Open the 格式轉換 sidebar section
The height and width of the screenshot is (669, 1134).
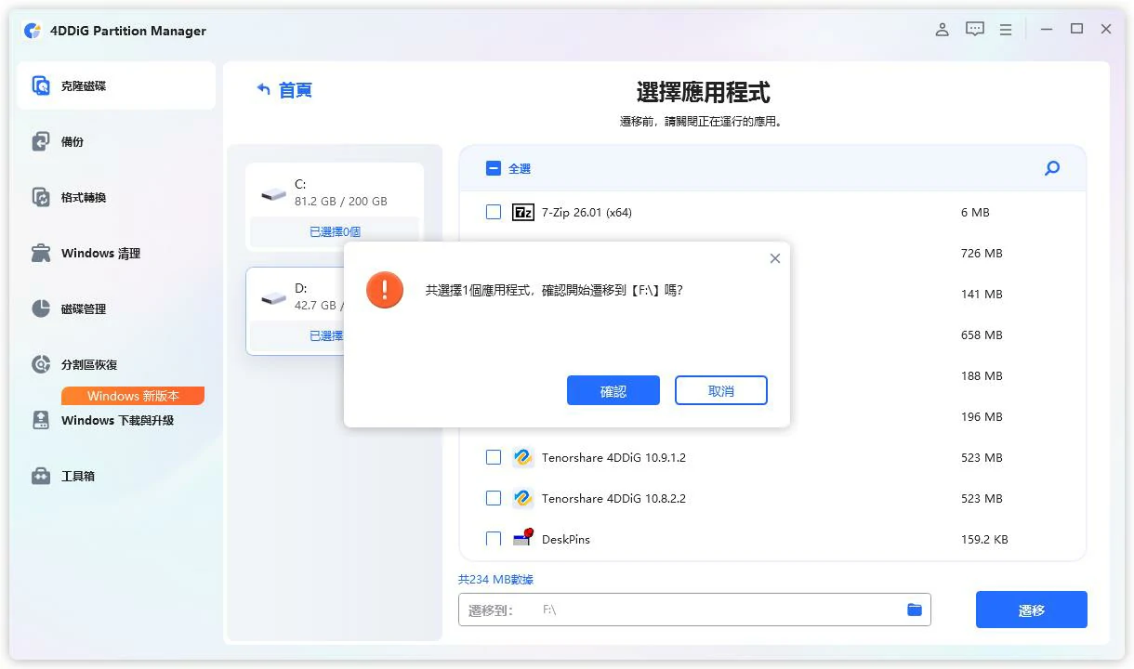pyautogui.click(x=116, y=197)
